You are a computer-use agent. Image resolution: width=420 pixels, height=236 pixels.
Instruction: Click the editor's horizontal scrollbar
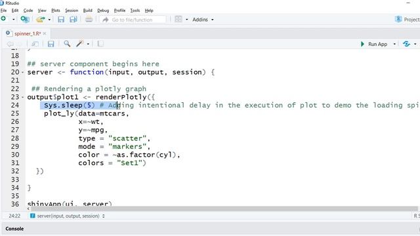(224, 208)
